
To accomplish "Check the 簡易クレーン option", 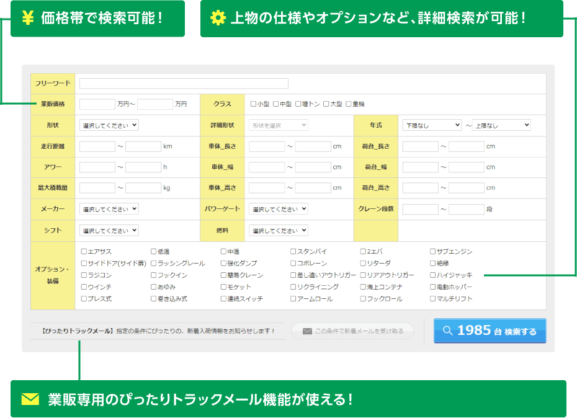I will click(223, 275).
